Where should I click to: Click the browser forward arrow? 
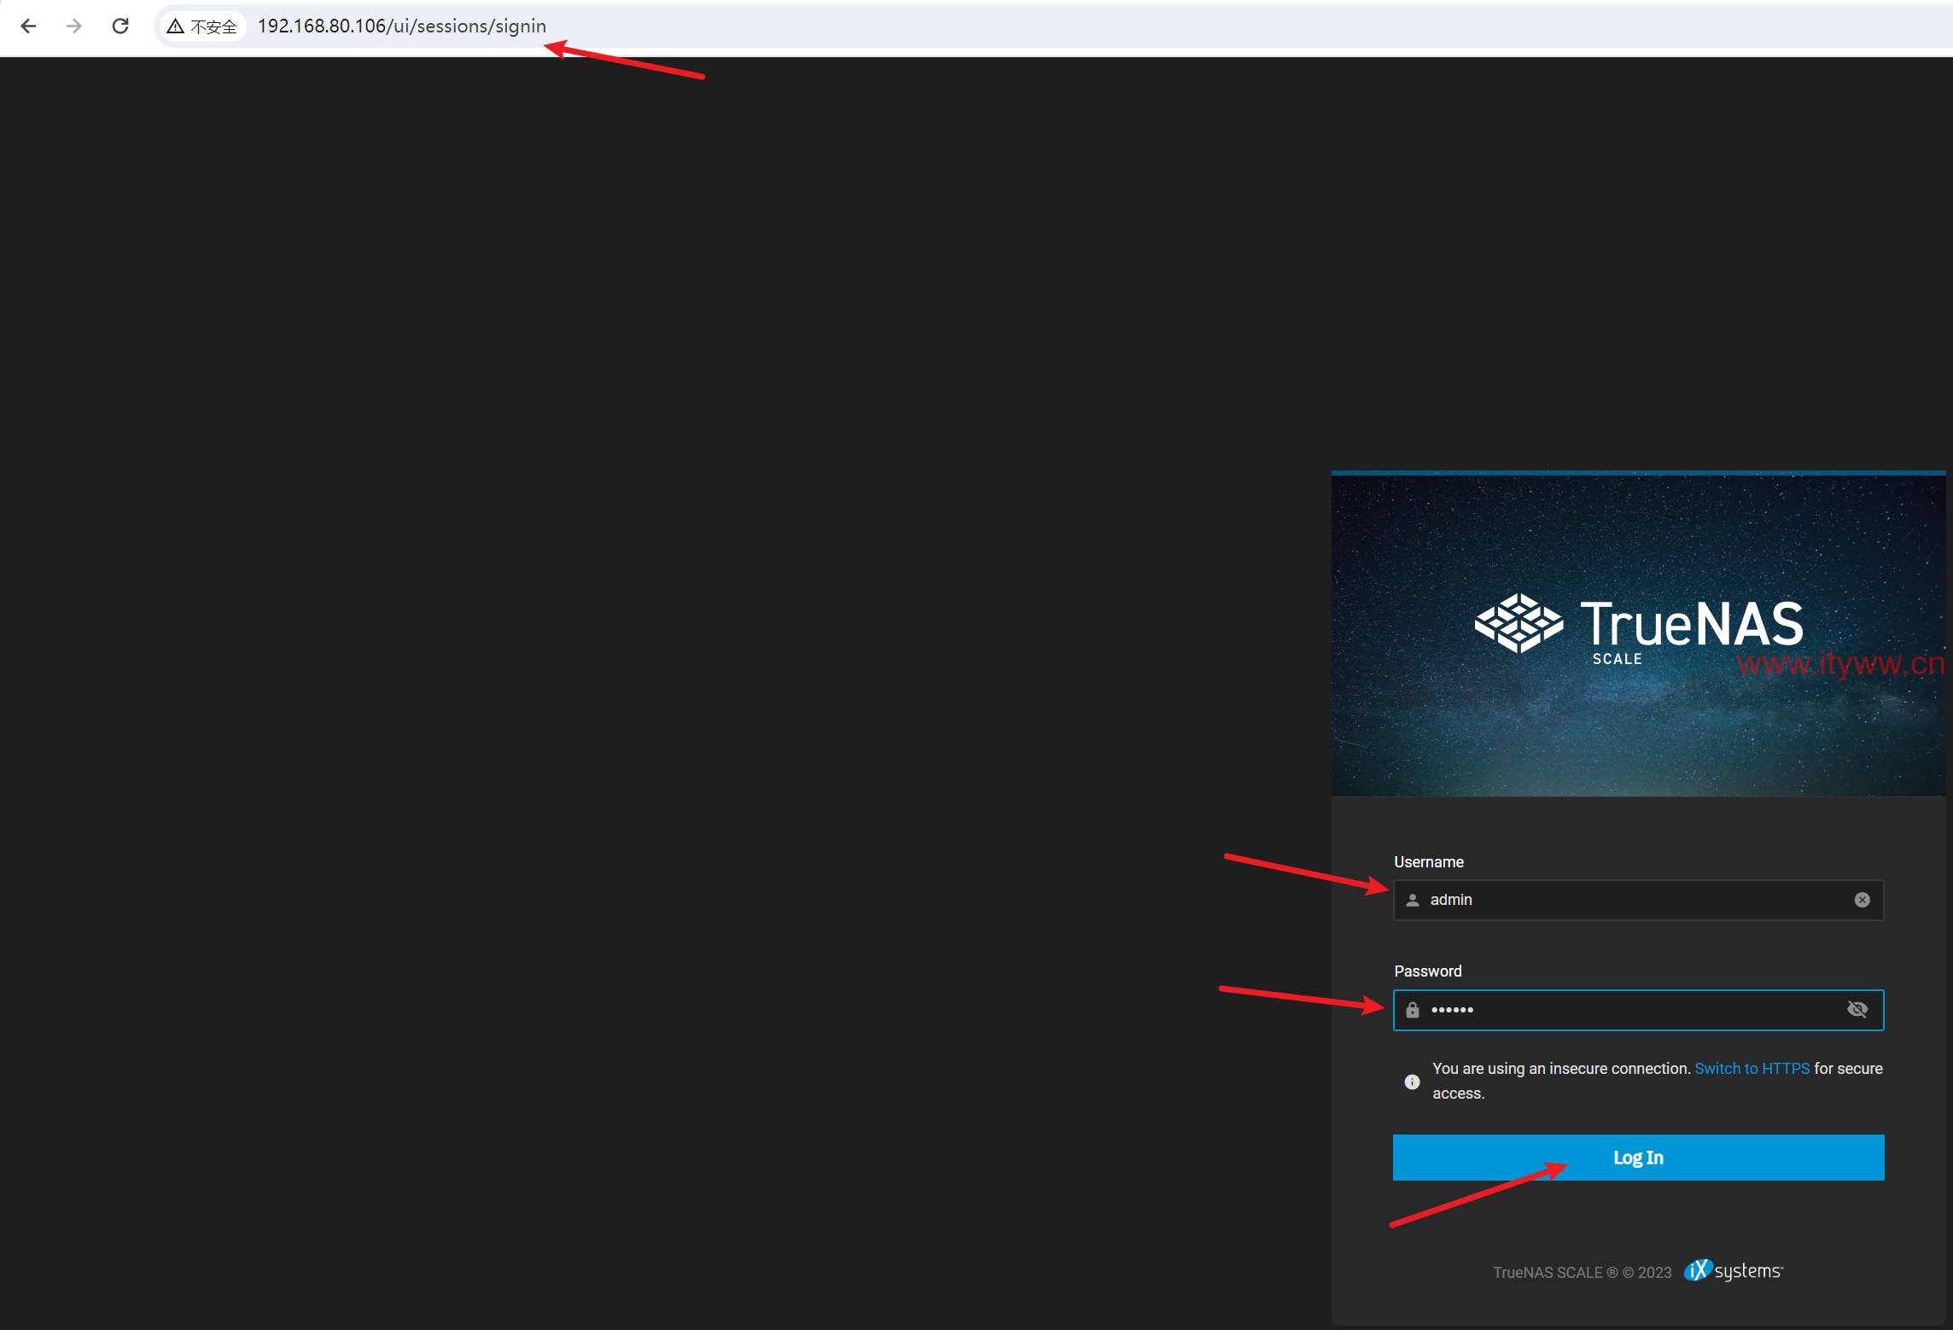tap(74, 26)
